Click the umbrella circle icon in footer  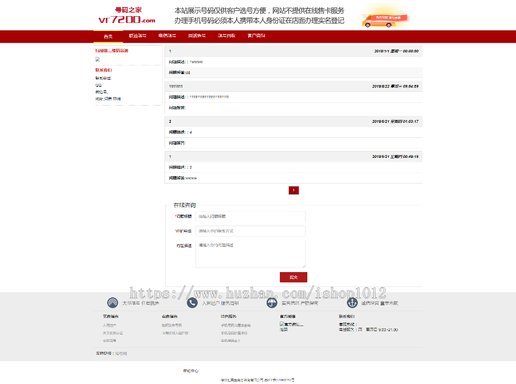point(272,302)
